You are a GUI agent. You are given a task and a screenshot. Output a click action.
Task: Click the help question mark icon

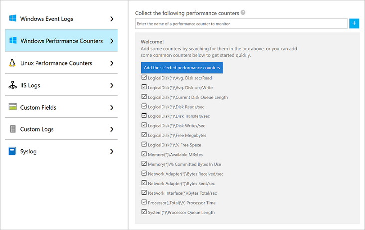pyautogui.click(x=243, y=13)
